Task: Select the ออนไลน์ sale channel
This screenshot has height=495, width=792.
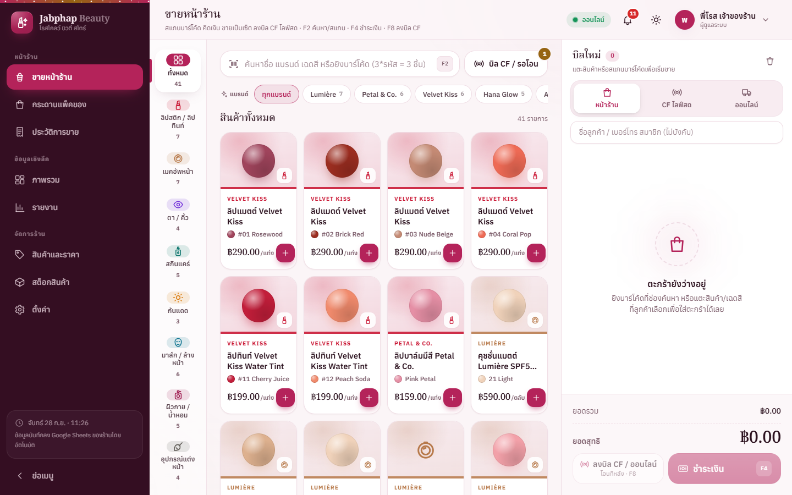Action: point(746,98)
